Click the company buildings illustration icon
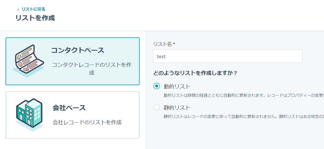This screenshot has height=149, width=324. point(29,115)
